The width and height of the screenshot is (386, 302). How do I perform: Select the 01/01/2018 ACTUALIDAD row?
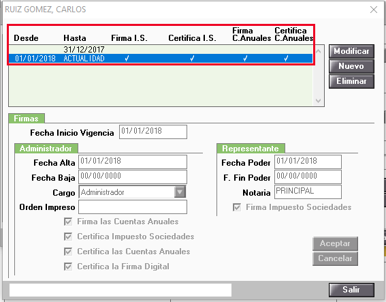(x=161, y=59)
